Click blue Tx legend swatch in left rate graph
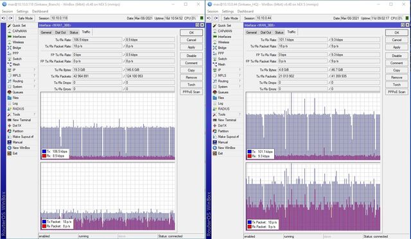 (x=44, y=152)
